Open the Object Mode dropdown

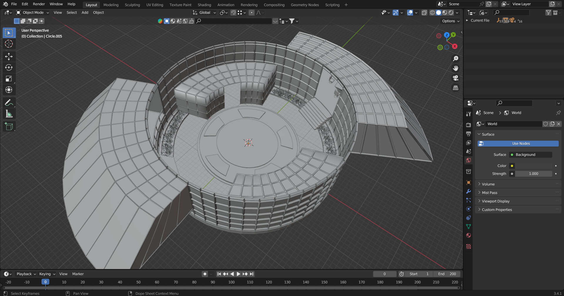[x=33, y=13]
